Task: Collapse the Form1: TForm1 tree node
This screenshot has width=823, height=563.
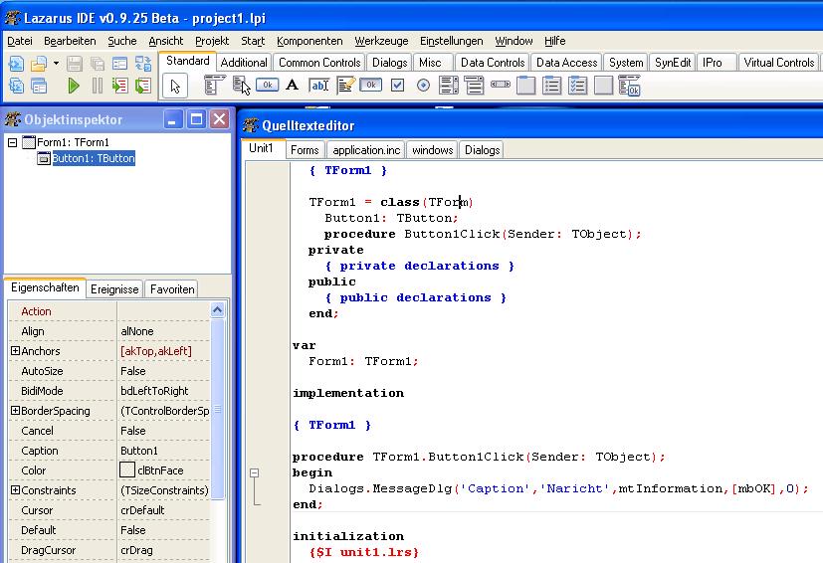Action: coord(13,142)
